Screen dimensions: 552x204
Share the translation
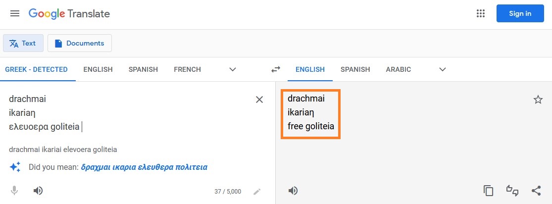536,191
